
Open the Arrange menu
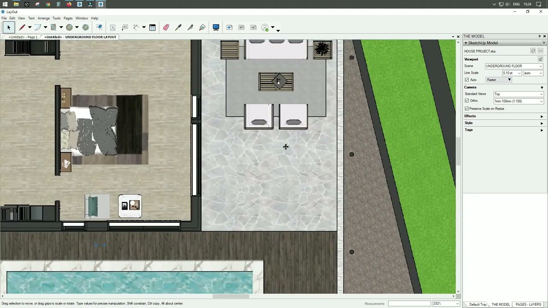coord(44,18)
